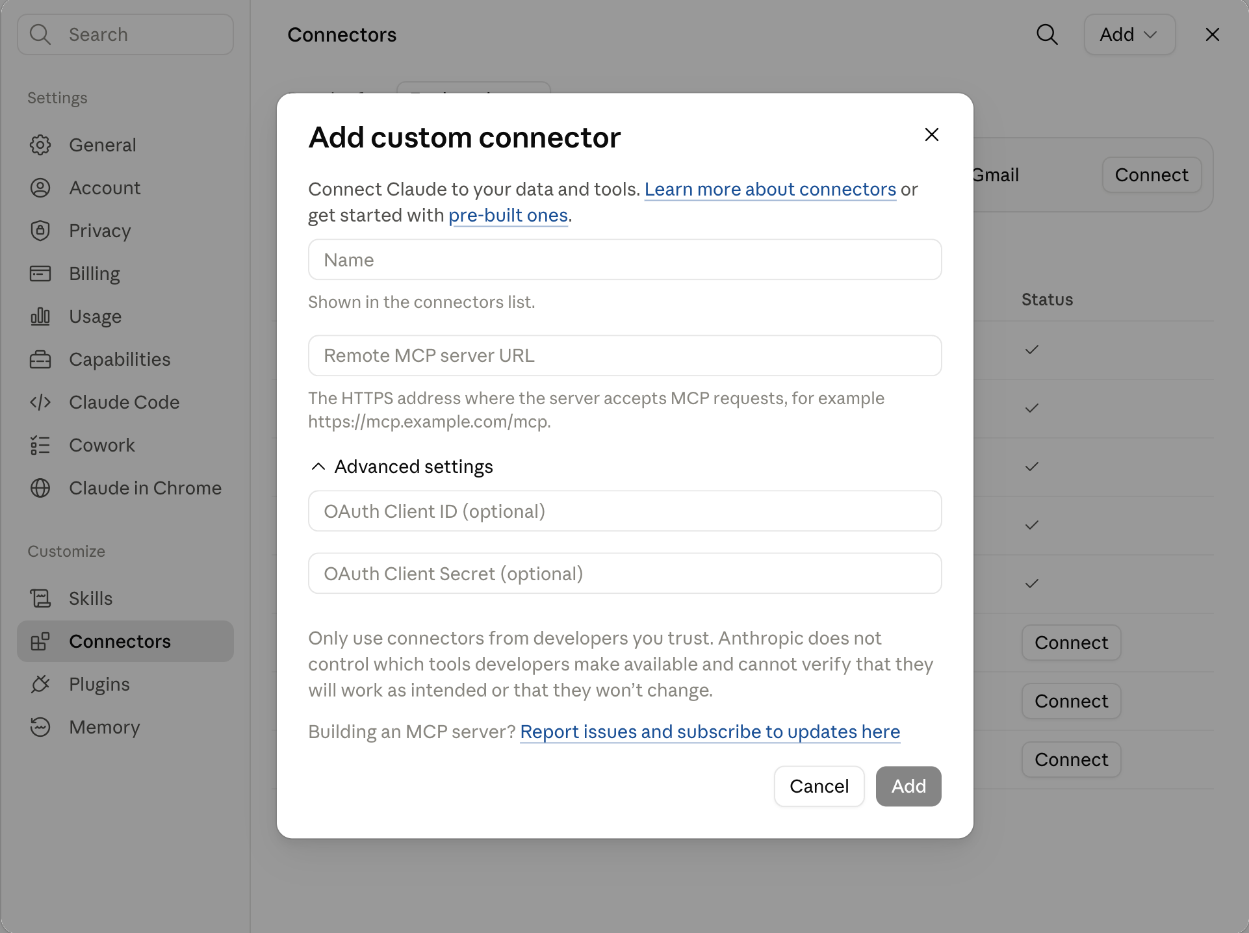The height and width of the screenshot is (933, 1249).
Task: Confirm with the Add button in dialog
Action: [x=908, y=786]
